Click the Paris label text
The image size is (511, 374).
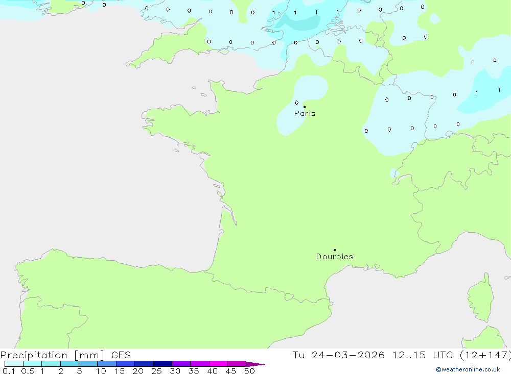(x=305, y=113)
